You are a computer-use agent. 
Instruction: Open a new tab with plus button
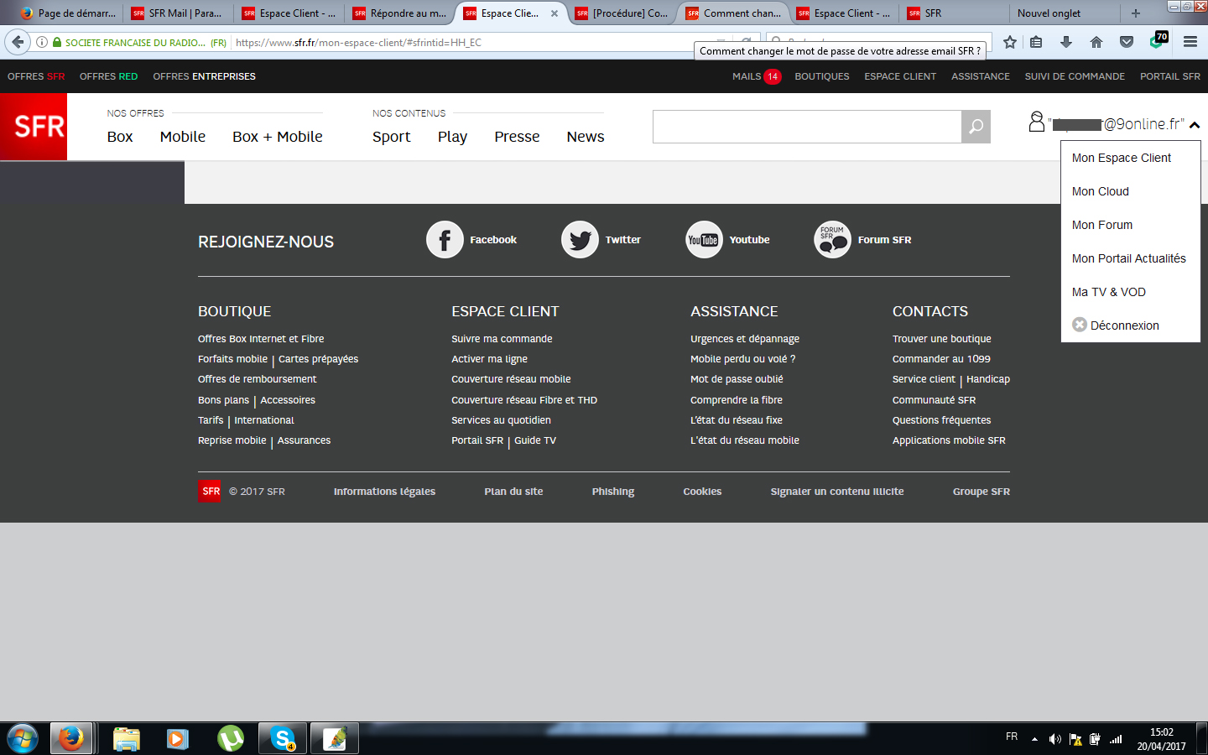pos(1136,13)
